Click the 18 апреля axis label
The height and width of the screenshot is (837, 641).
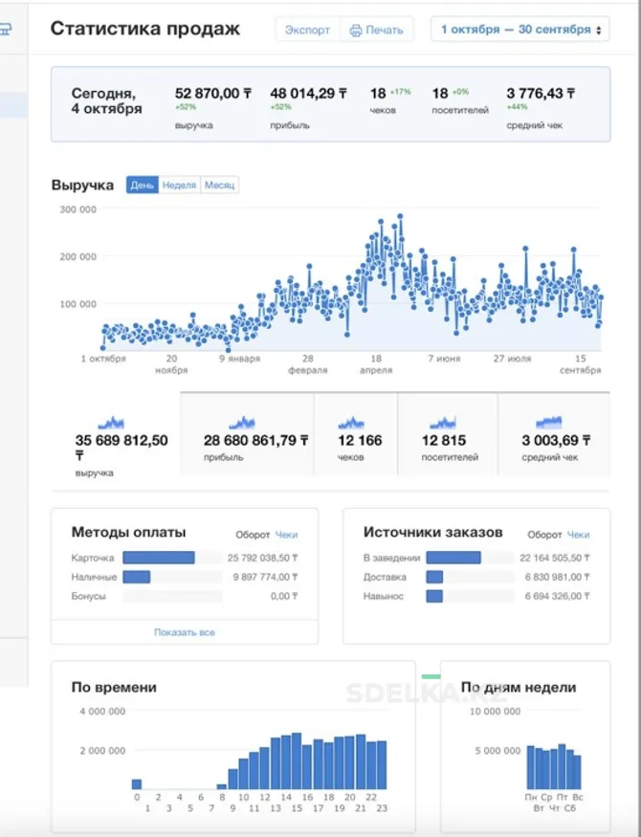(376, 364)
